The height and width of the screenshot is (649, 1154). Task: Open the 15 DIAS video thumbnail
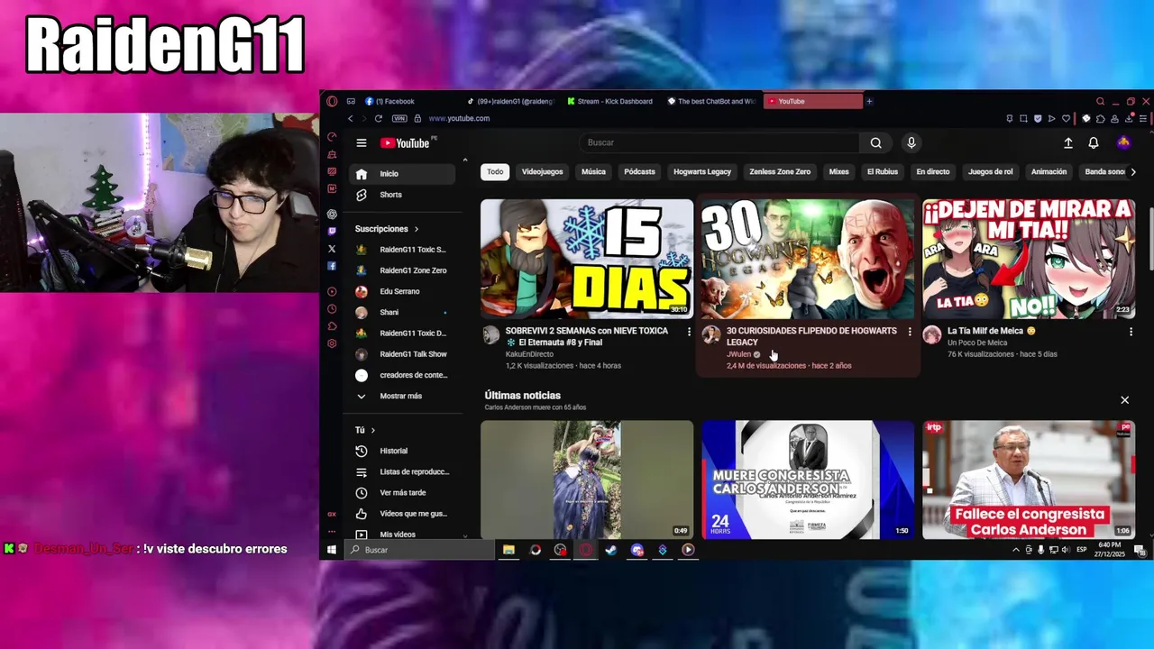[x=587, y=259]
